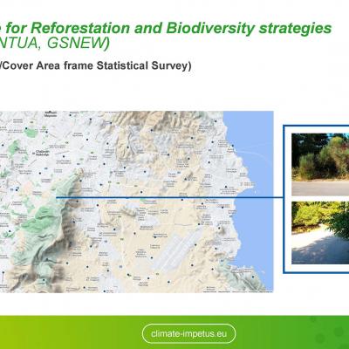Click the NTUA, GSNEW subtitle text
The width and height of the screenshot is (349, 349).
(54, 43)
